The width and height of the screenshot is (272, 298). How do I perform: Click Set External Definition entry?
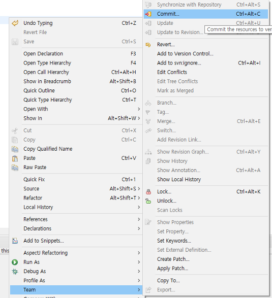(206, 250)
